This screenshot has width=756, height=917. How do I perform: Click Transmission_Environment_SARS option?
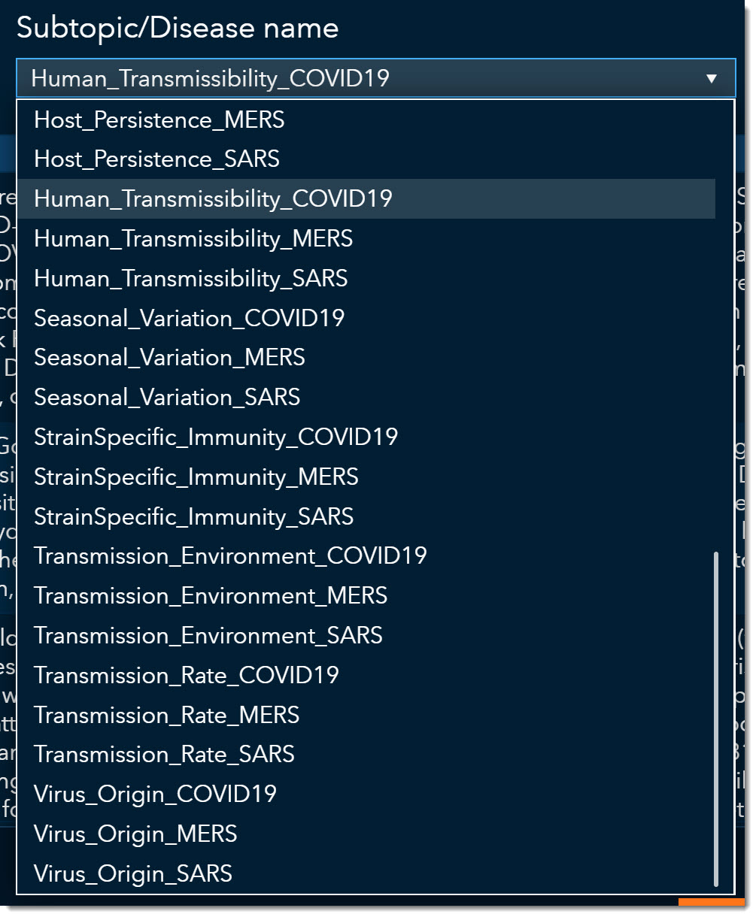(208, 636)
